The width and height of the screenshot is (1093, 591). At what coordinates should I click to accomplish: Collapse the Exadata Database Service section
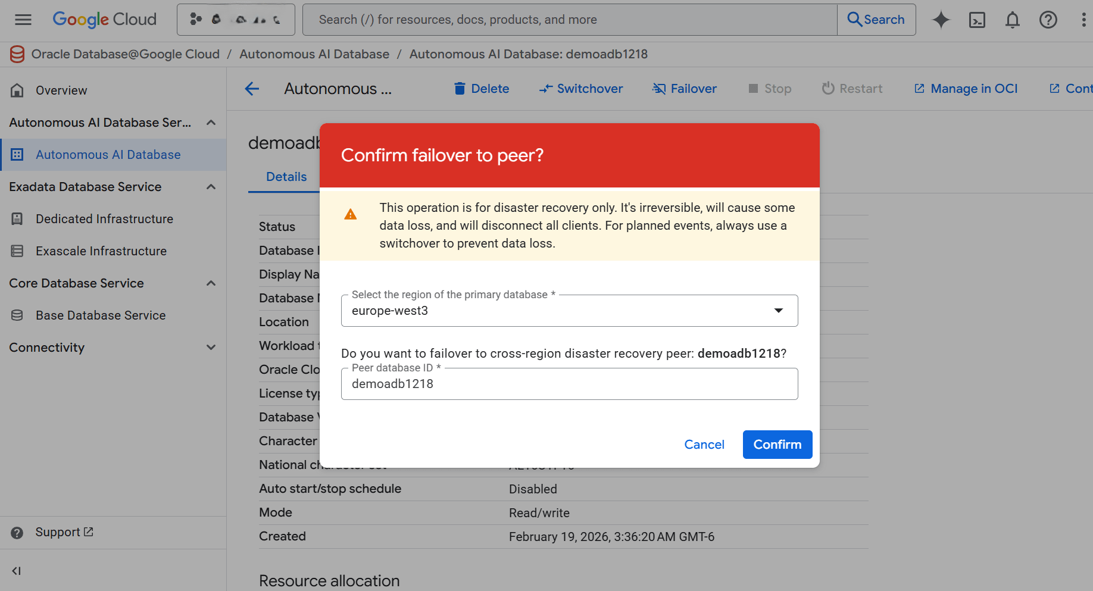click(x=211, y=186)
